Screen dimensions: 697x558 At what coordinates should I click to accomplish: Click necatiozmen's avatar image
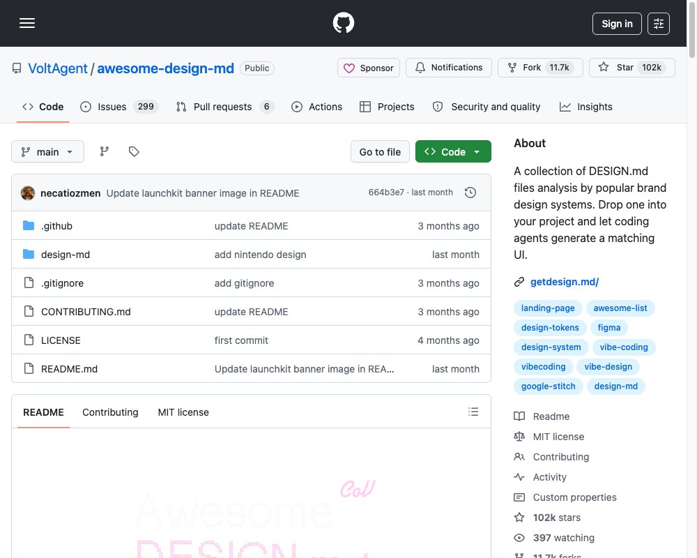[x=28, y=193]
